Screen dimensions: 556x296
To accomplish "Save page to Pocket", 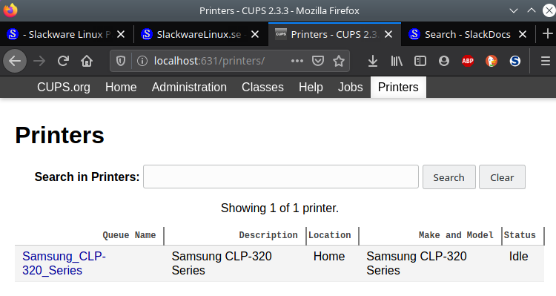I will click(x=318, y=61).
